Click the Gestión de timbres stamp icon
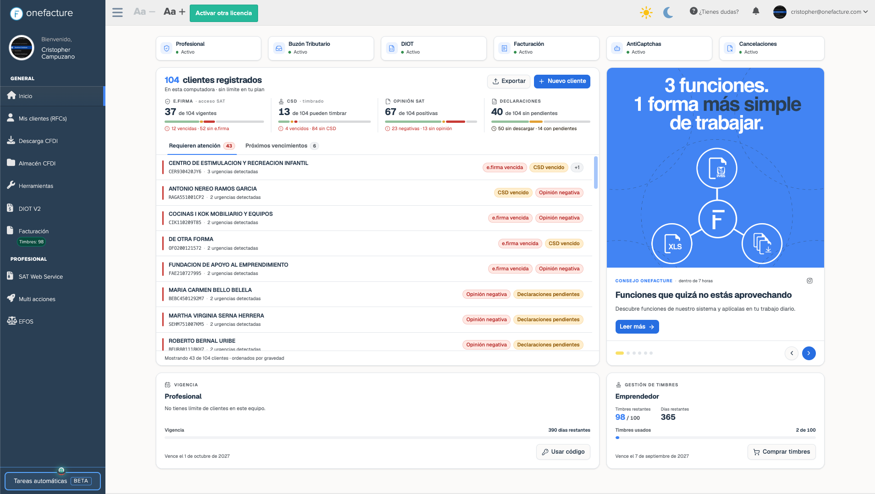This screenshot has width=875, height=494. (x=618, y=385)
